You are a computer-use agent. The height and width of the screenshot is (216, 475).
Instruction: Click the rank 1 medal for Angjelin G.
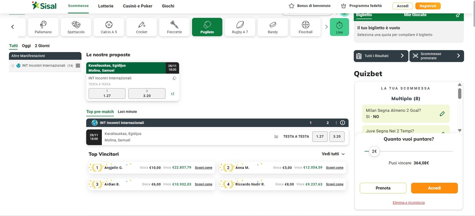[97, 168]
